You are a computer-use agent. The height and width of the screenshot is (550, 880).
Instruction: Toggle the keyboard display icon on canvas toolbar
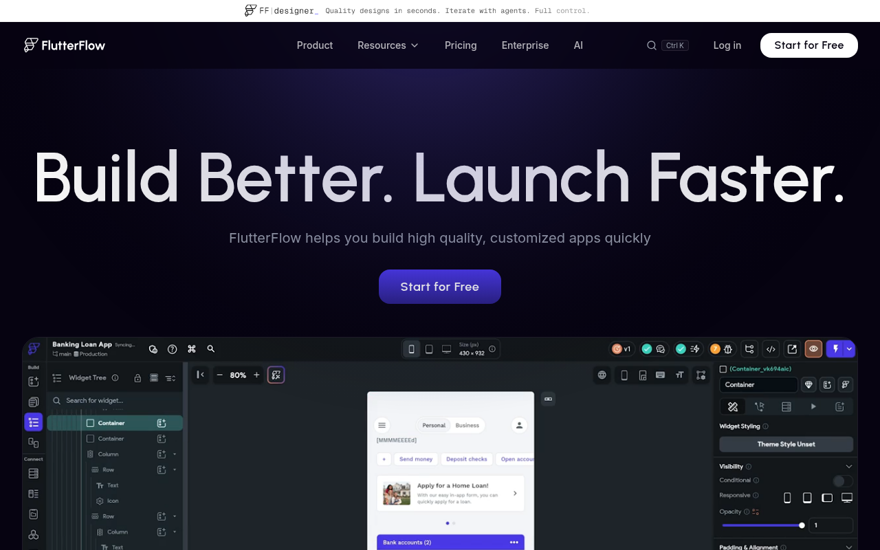(x=661, y=375)
